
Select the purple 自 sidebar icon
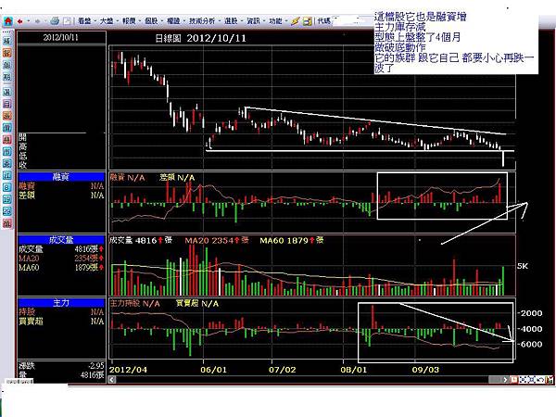click(7, 104)
